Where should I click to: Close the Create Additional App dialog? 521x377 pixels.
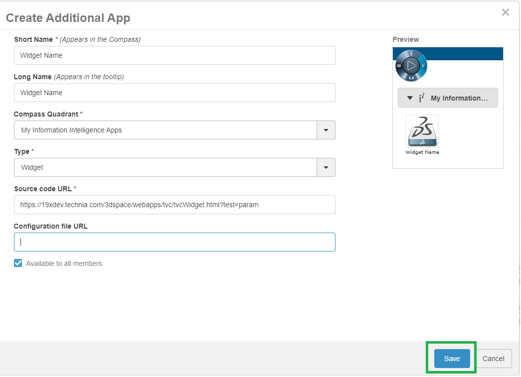coord(505,12)
